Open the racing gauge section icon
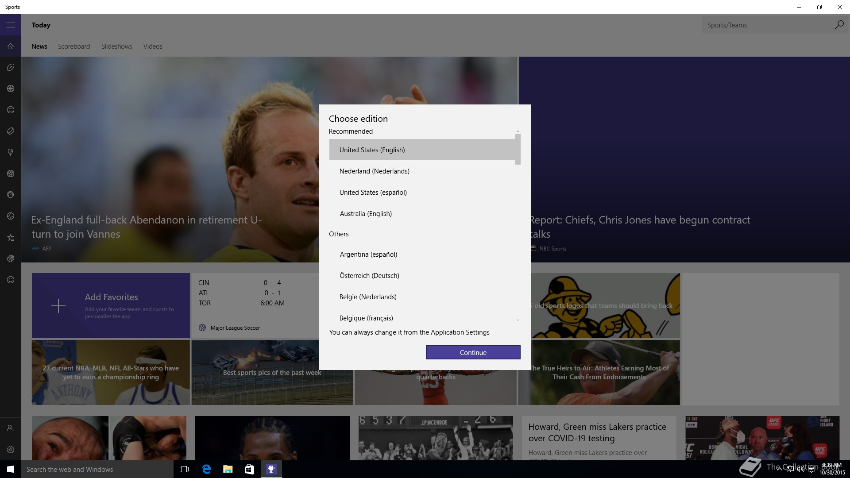 (x=11, y=195)
